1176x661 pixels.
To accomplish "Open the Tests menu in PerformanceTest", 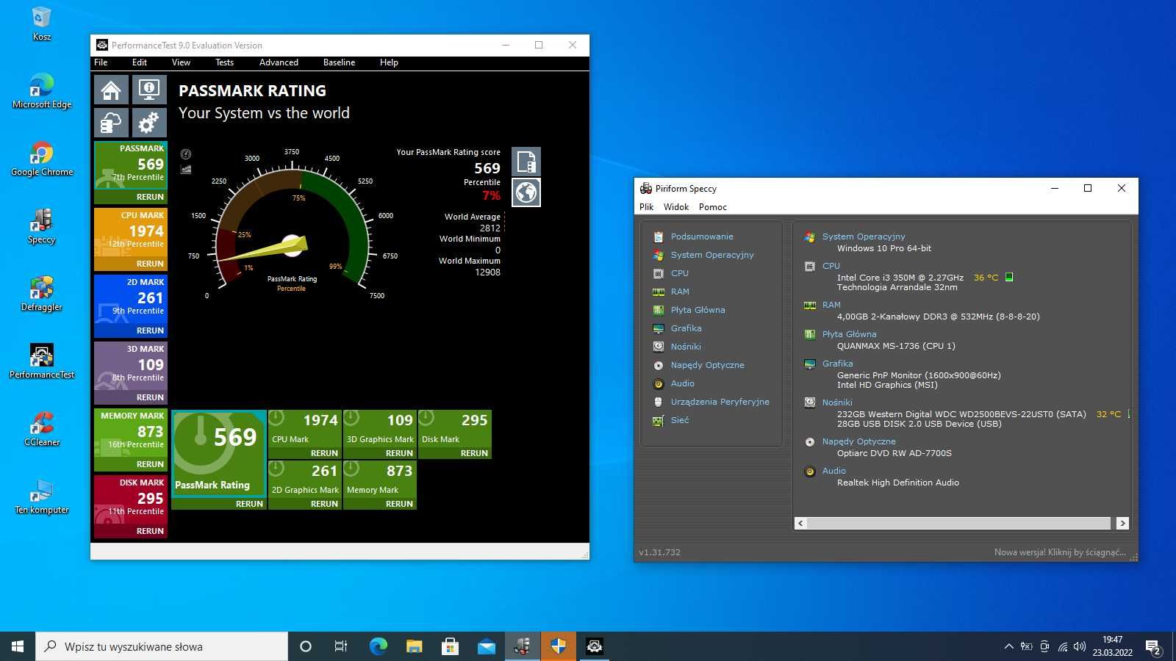I will [224, 62].
